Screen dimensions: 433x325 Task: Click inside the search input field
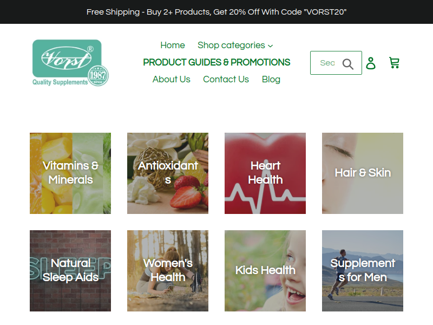(327, 63)
